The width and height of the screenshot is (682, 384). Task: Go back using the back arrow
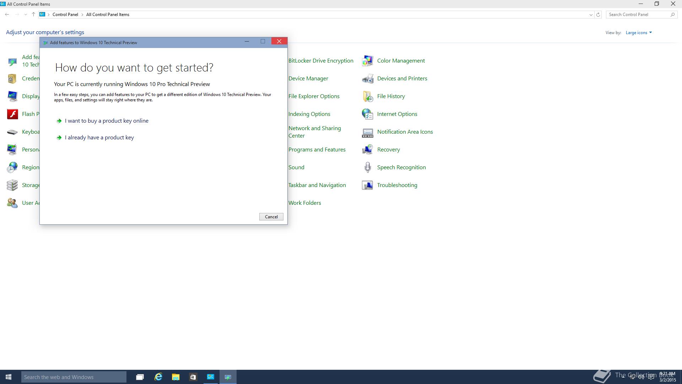tap(7, 15)
